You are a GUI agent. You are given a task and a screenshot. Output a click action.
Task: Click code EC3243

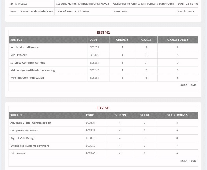point(94,70)
